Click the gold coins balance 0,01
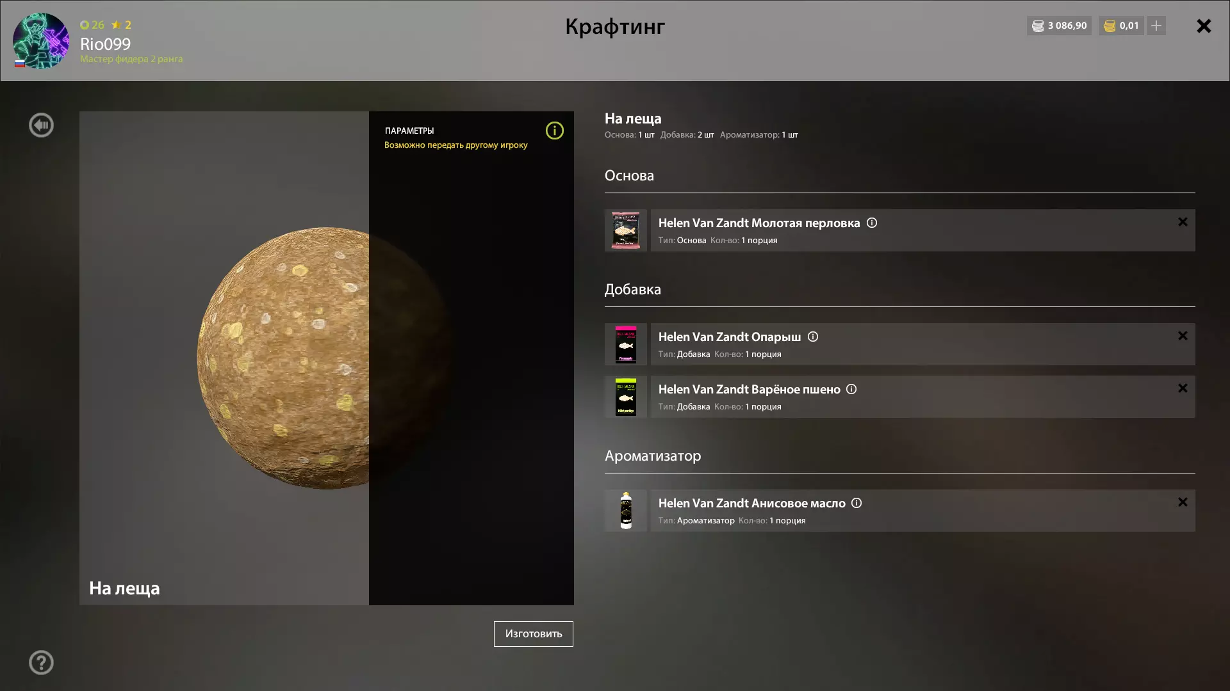 tap(1121, 26)
